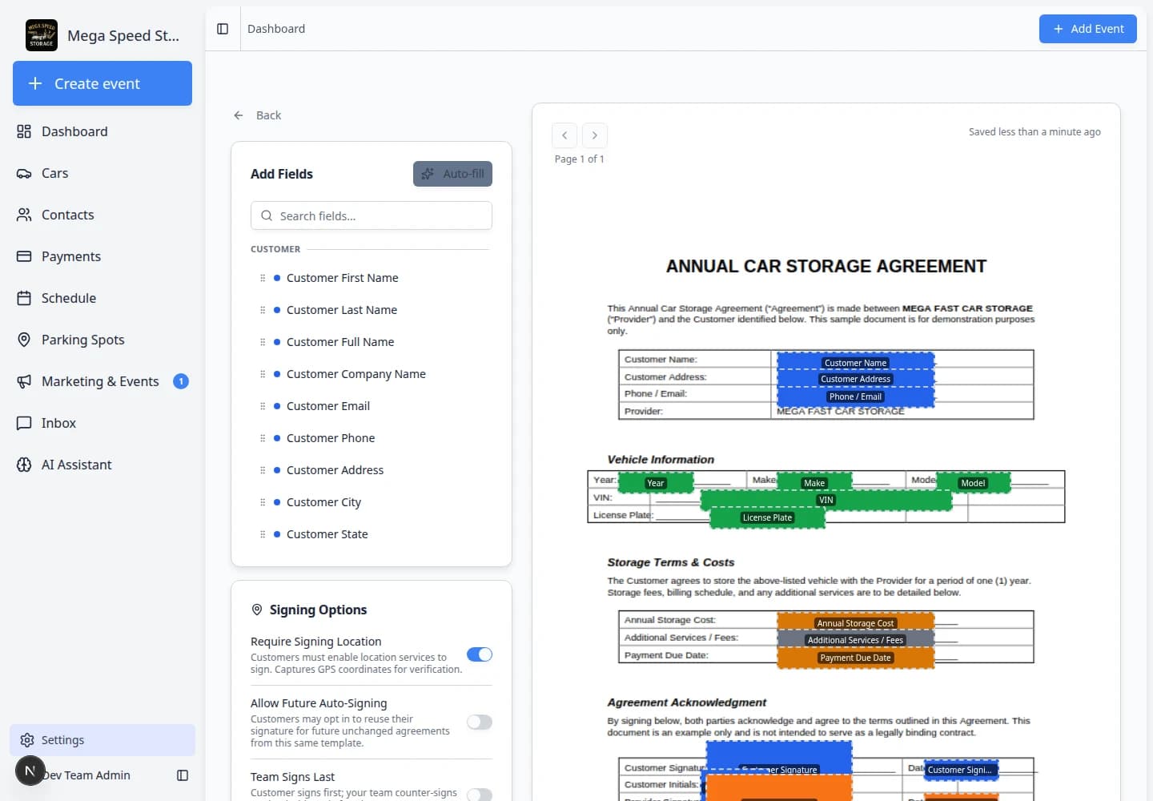Select Customer State field
Viewport: 1153px width, 801px height.
(372, 534)
